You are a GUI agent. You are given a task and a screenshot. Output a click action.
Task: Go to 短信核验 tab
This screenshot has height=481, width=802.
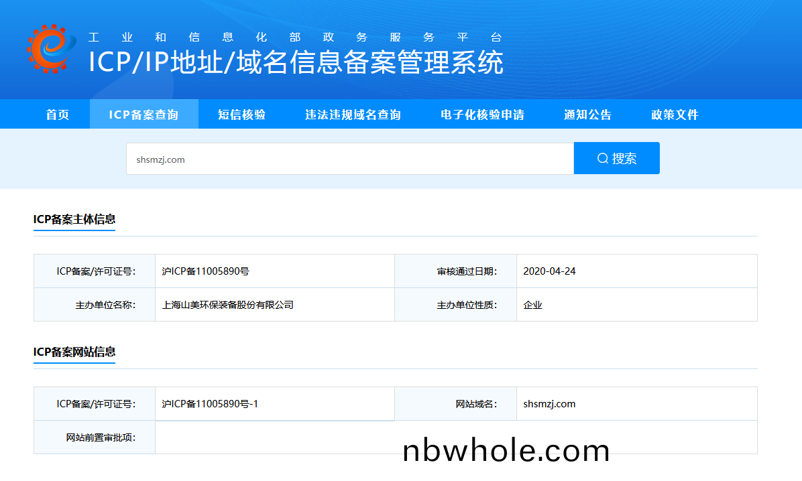[x=241, y=115]
